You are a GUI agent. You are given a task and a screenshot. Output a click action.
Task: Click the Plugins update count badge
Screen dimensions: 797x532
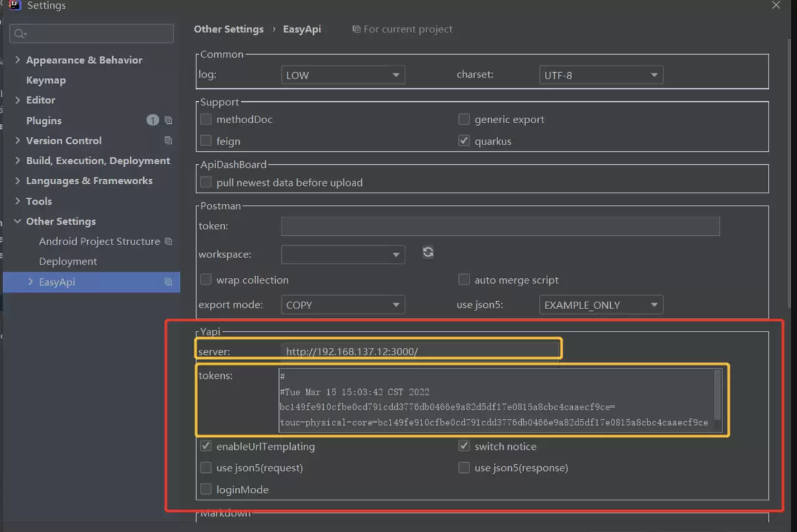tap(153, 120)
